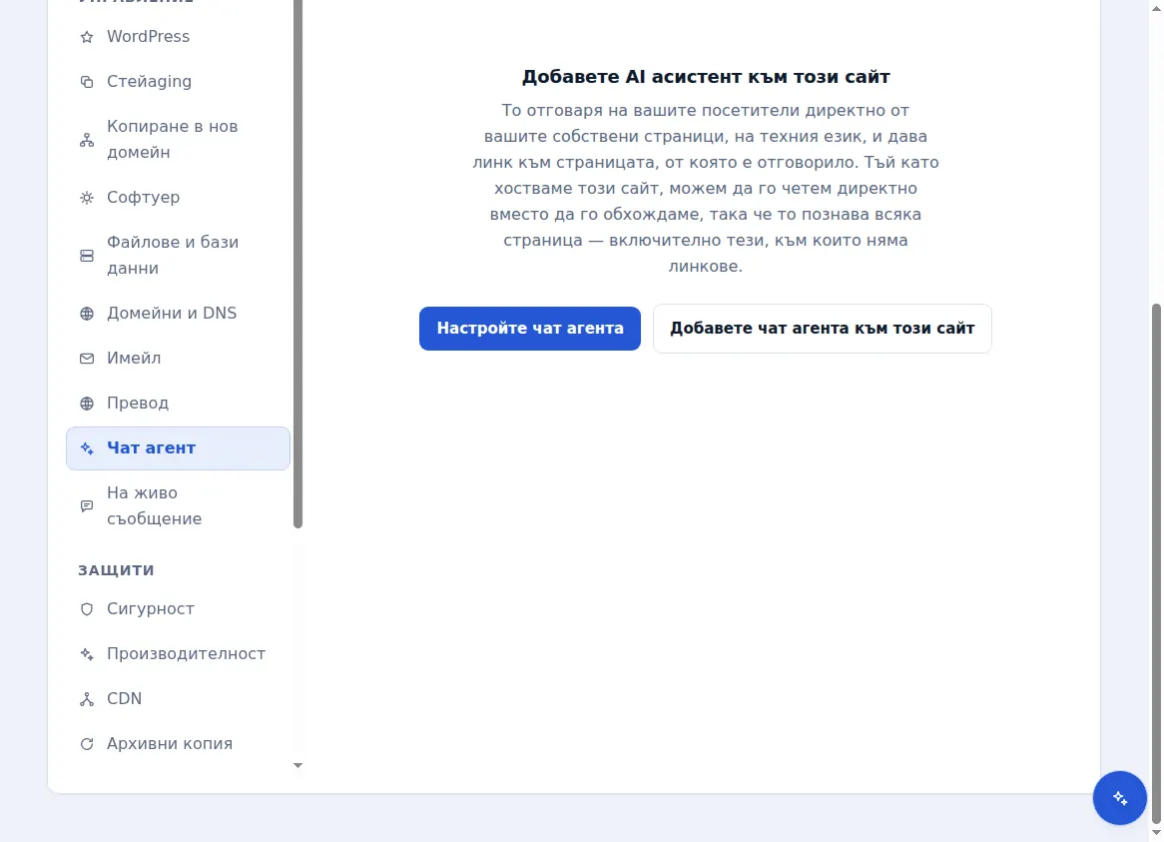Screen dimensions: 1164x842
Task: Open the Производителност section
Action: [x=178, y=654]
